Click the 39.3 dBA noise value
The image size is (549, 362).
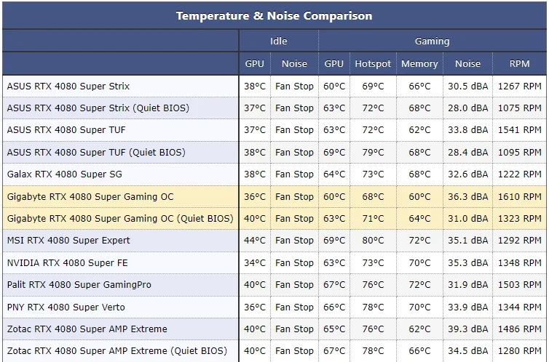click(x=467, y=329)
